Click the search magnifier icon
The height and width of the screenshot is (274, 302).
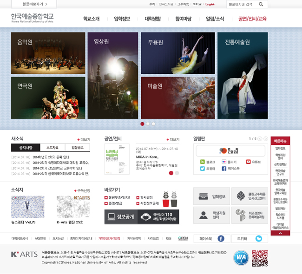click(x=261, y=4)
